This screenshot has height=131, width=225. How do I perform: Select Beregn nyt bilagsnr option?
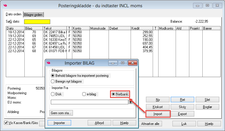coord(67,81)
